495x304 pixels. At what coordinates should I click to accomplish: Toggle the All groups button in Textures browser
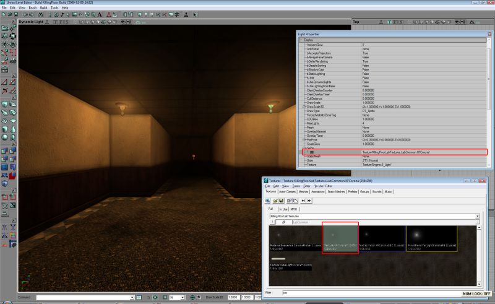click(283, 222)
